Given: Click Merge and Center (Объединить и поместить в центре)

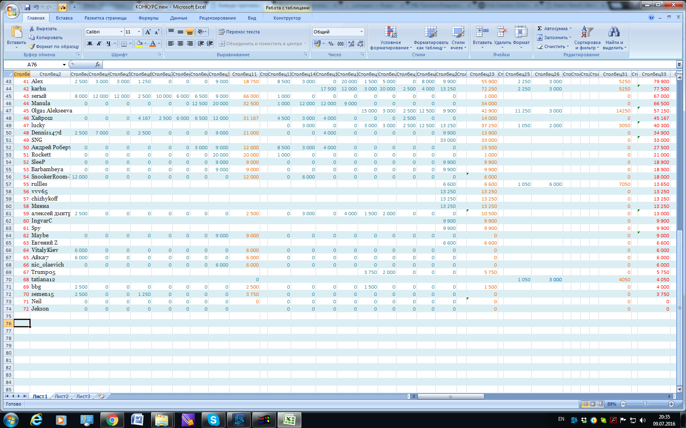Looking at the screenshot, I should click(x=261, y=44).
